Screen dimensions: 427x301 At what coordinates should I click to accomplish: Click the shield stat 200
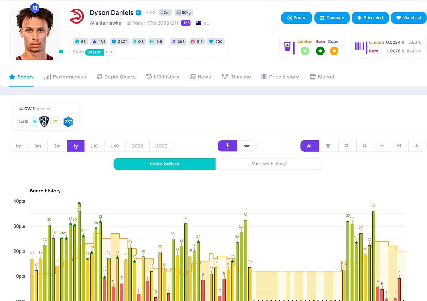(x=216, y=42)
